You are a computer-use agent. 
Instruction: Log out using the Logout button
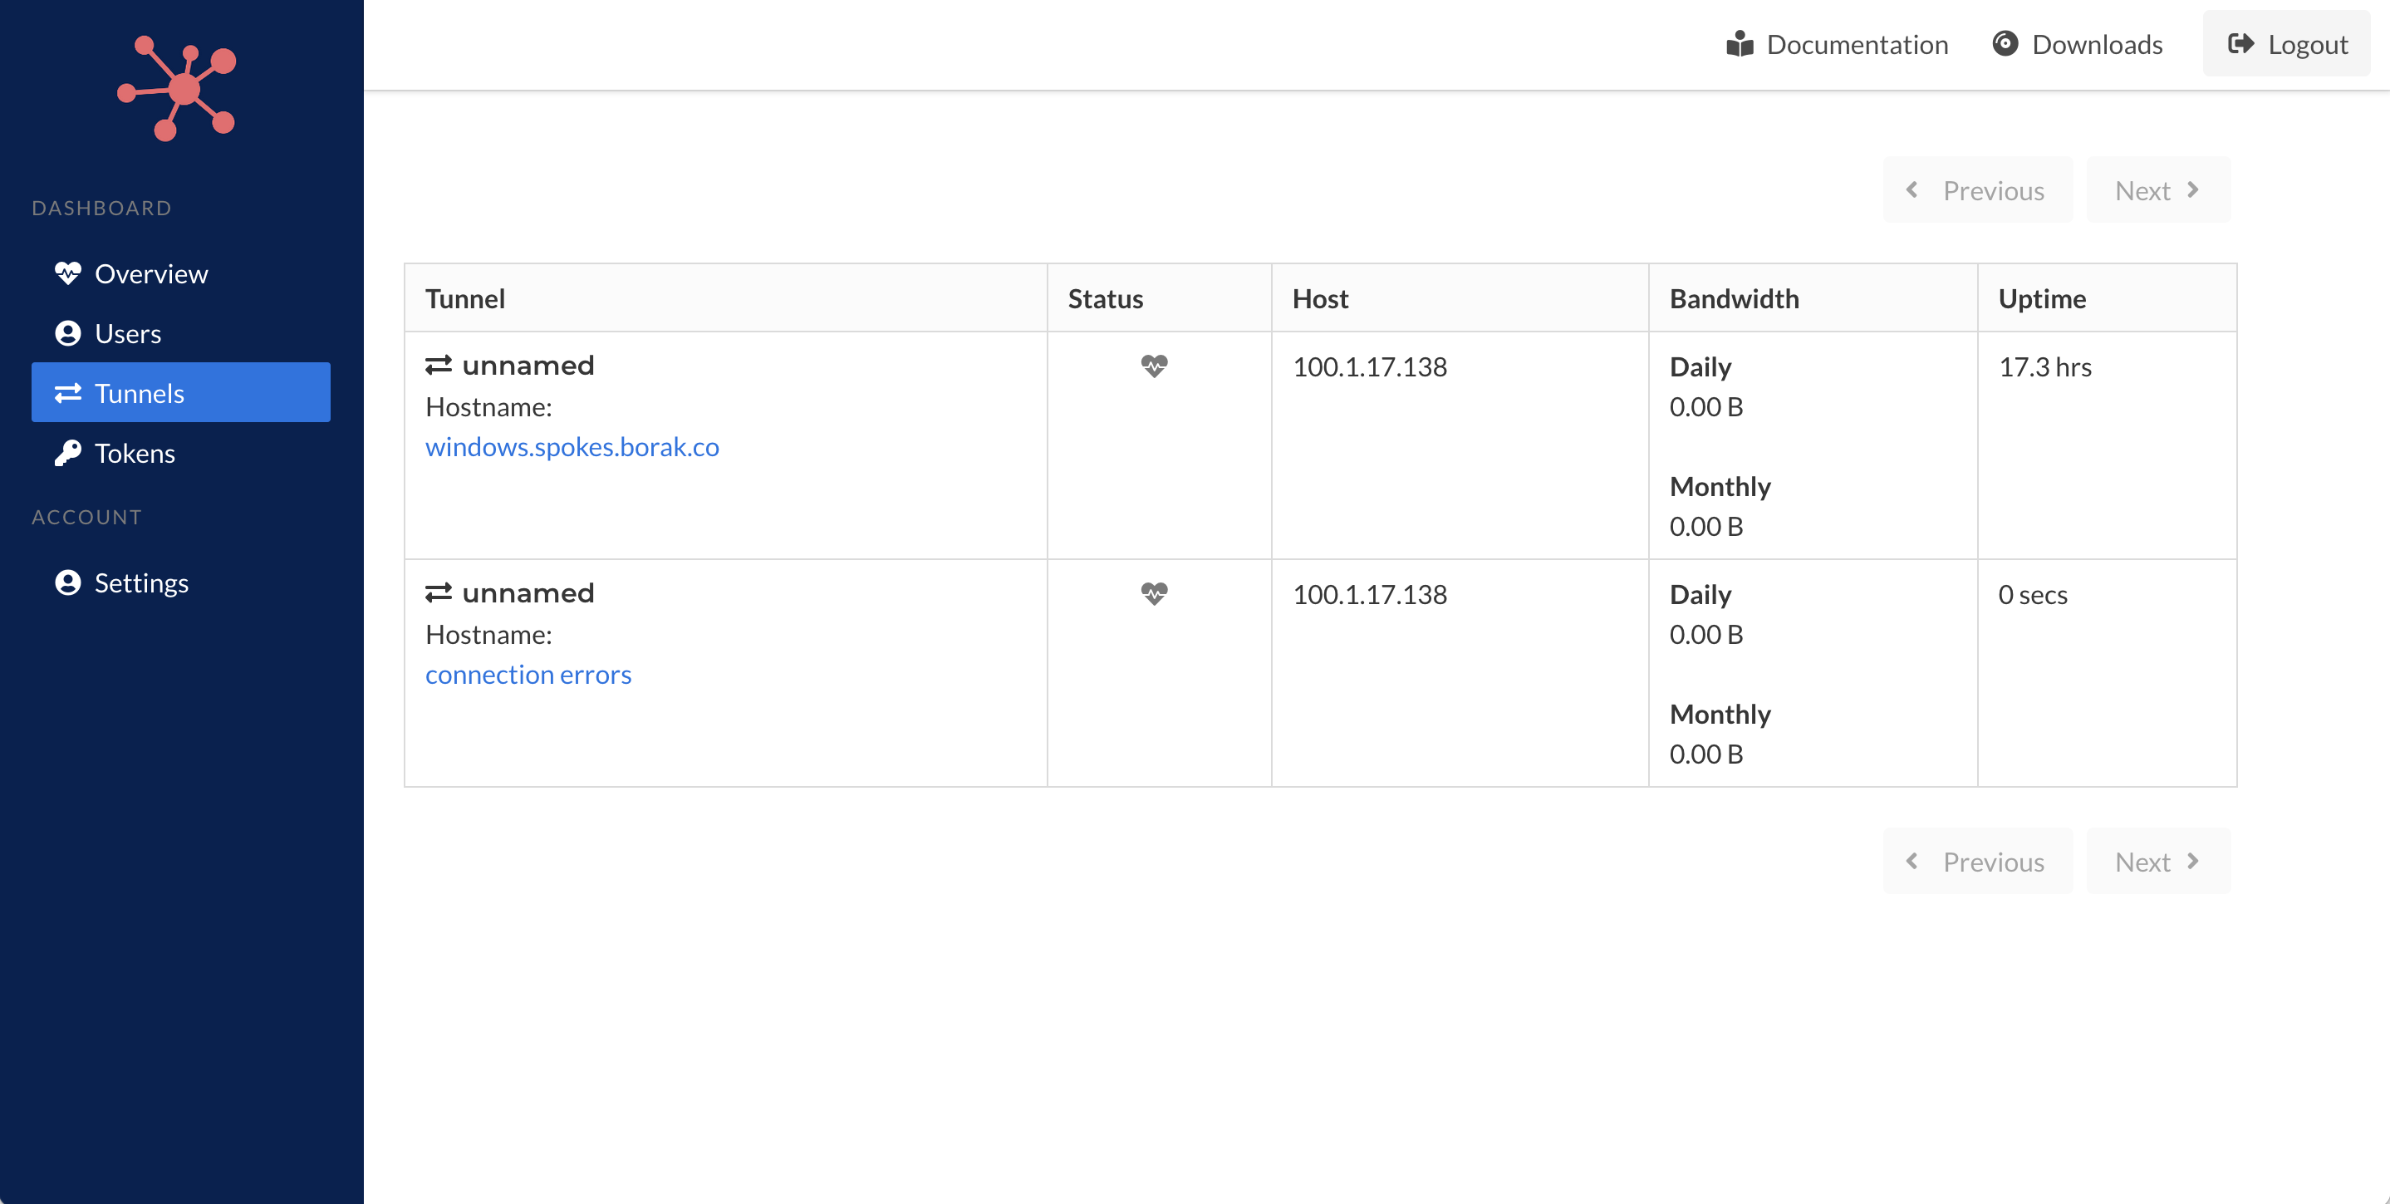point(2287,45)
